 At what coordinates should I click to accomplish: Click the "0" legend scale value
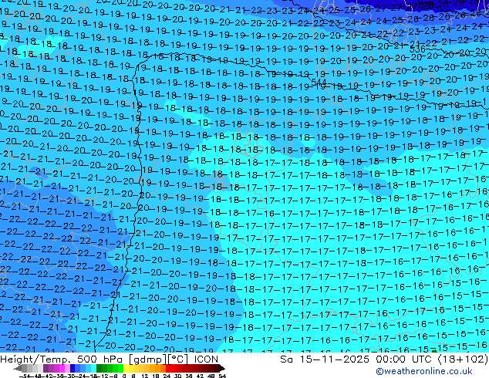pyautogui.click(x=124, y=376)
